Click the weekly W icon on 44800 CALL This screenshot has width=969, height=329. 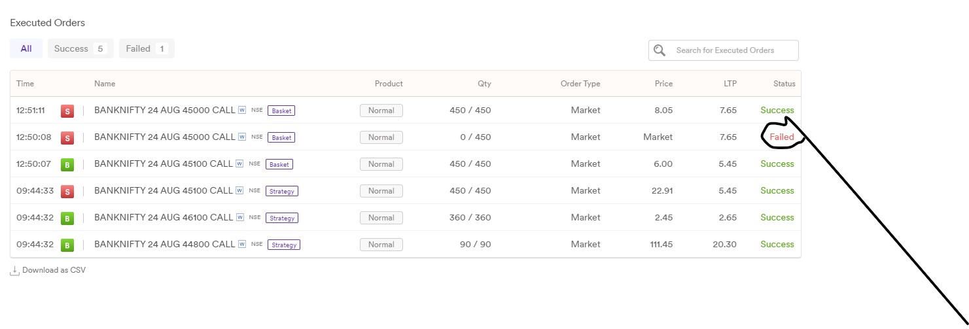pos(241,244)
